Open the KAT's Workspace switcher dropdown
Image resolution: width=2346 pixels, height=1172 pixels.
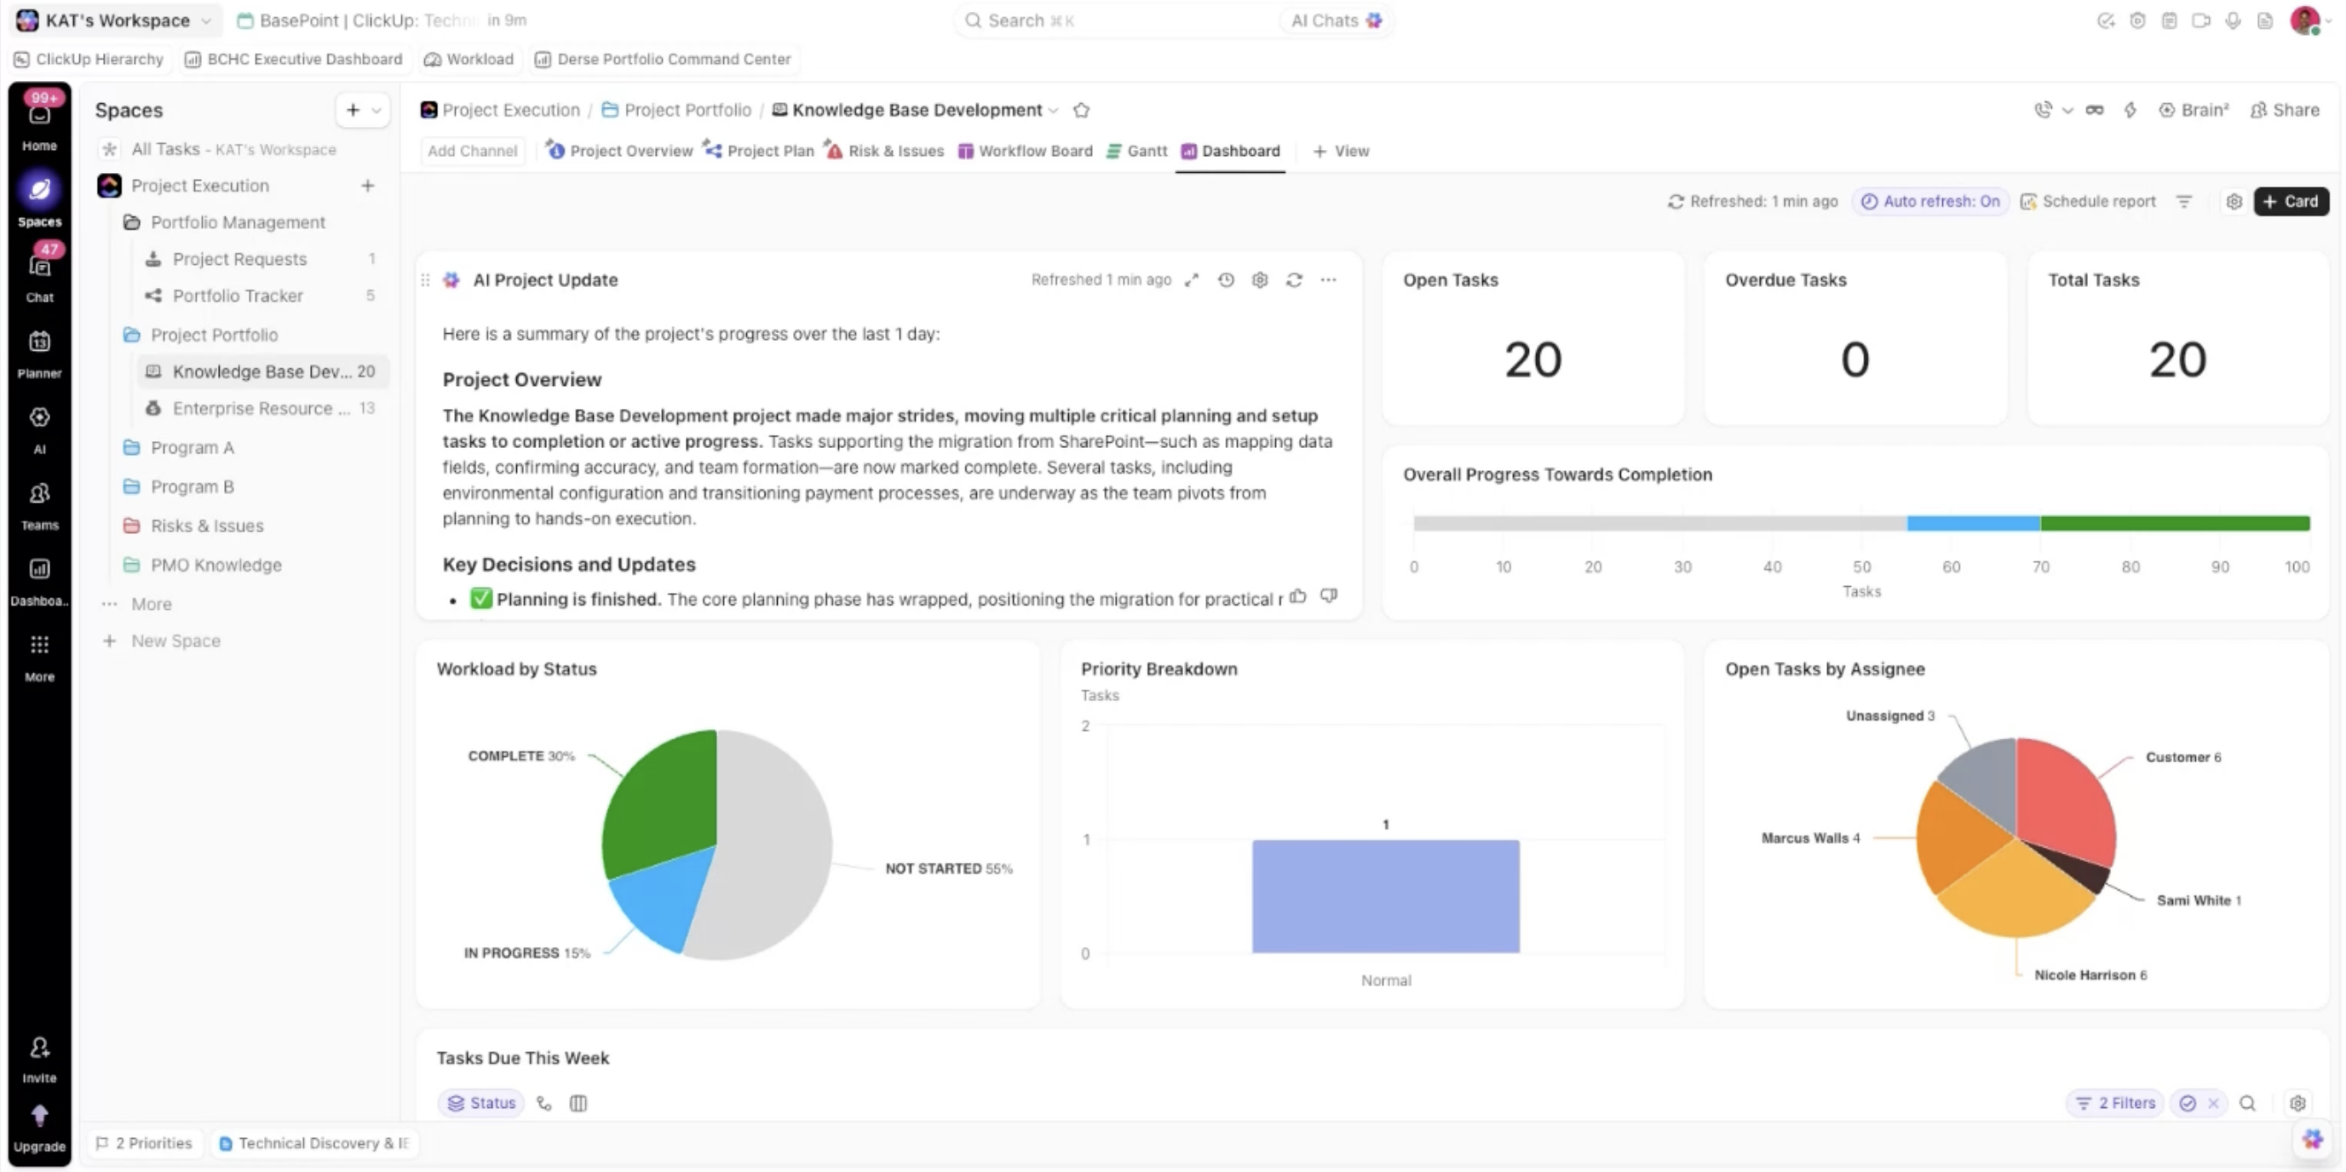[118, 20]
